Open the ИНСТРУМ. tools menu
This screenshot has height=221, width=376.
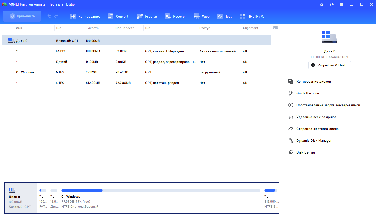coord(252,16)
